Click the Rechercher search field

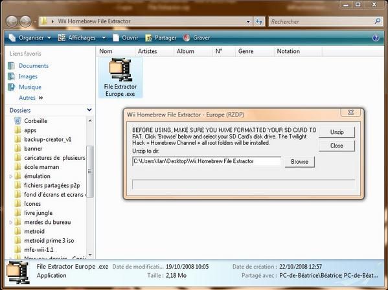coord(322,21)
